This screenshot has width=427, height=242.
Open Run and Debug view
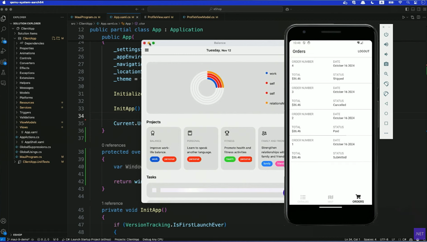(3, 51)
